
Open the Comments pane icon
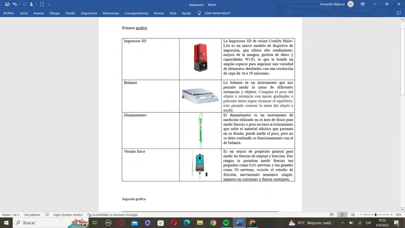[399, 13]
